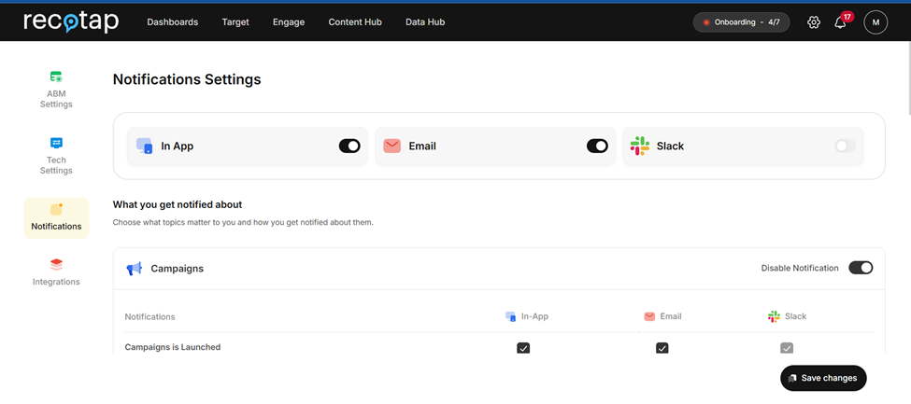Click the Notifications sidebar icon
The width and height of the screenshot is (911, 404).
[x=56, y=209]
